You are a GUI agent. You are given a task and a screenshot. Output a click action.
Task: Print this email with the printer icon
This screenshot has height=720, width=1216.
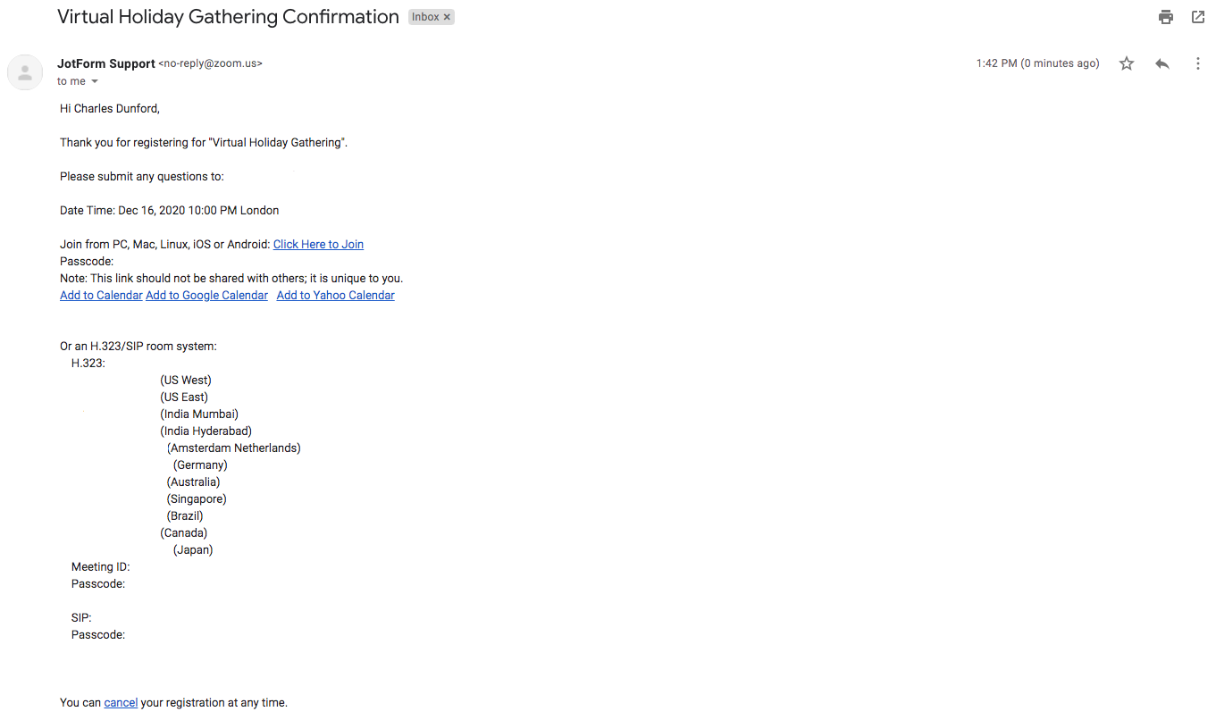[1165, 17]
